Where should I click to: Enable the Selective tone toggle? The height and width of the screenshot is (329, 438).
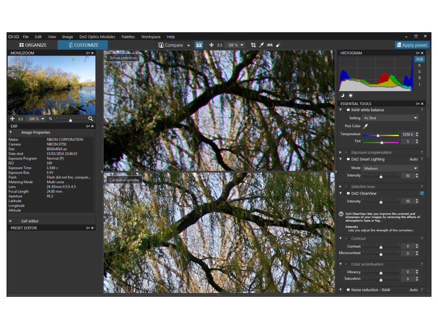click(x=347, y=187)
